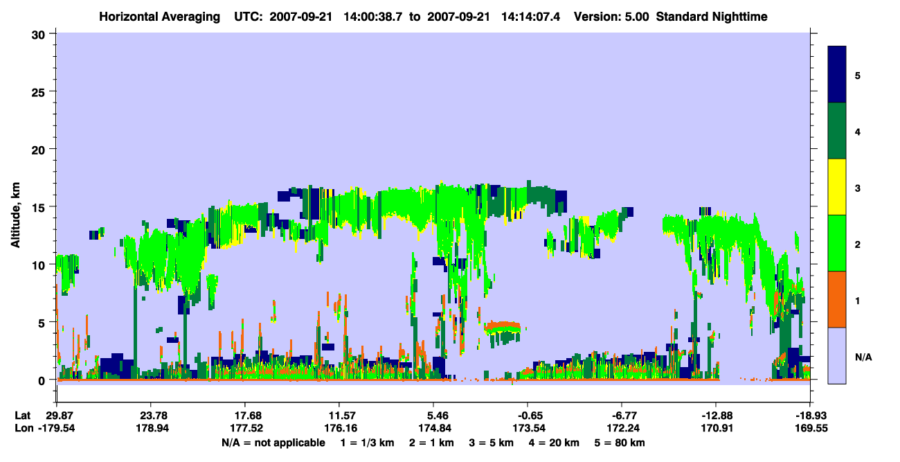Click the yellow level 3 colorbar segment
The width and height of the screenshot is (900, 462).
(x=837, y=187)
